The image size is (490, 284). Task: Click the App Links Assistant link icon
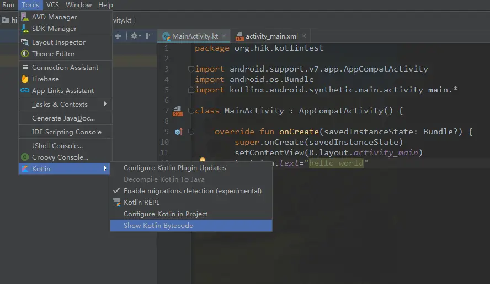(25, 90)
